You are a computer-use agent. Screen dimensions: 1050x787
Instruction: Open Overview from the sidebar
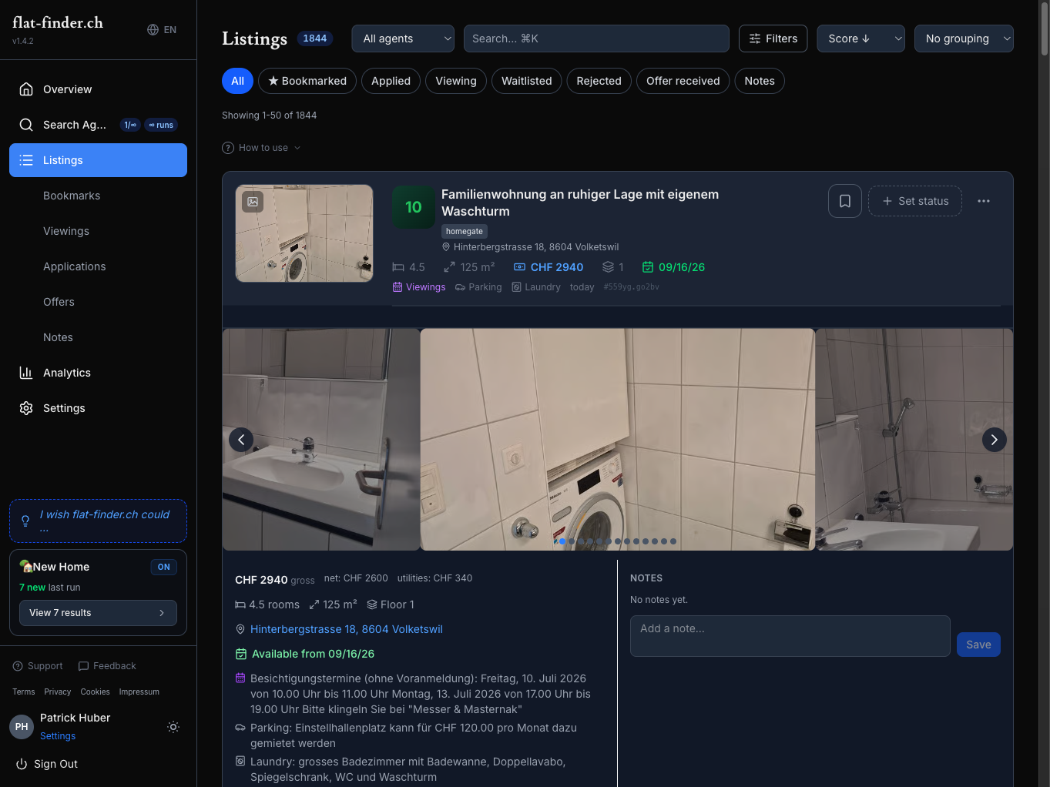pyautogui.click(x=98, y=89)
